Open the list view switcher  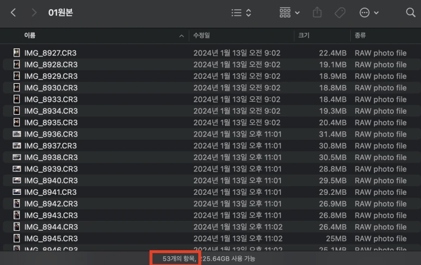click(241, 13)
